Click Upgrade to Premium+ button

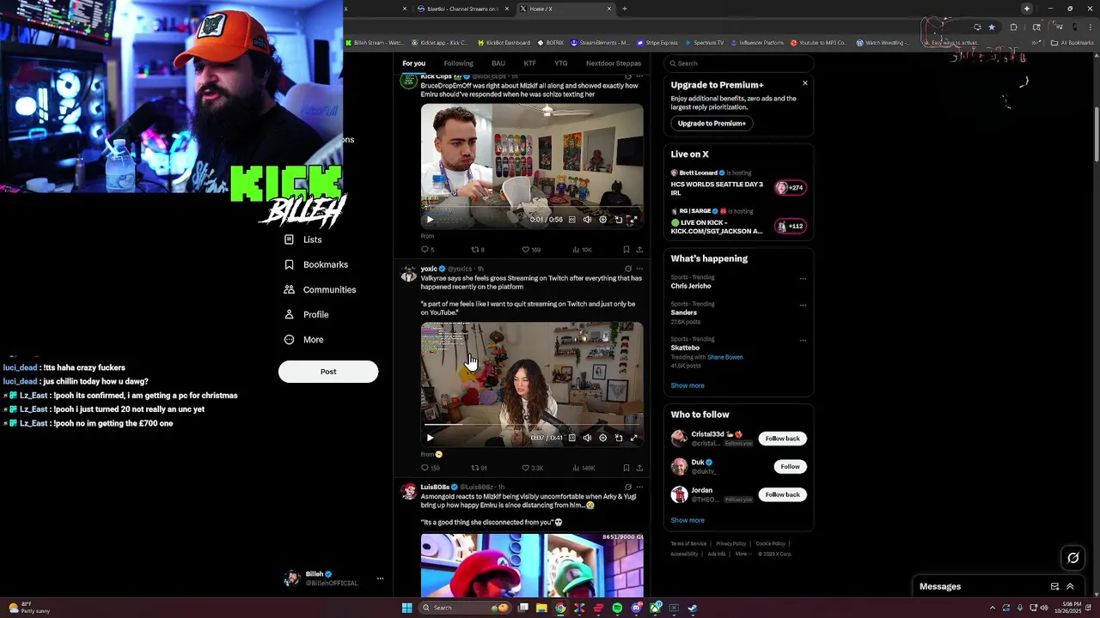pos(712,123)
